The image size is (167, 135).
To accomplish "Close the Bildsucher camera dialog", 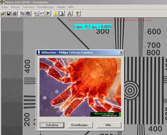I will (x=121, y=52).
